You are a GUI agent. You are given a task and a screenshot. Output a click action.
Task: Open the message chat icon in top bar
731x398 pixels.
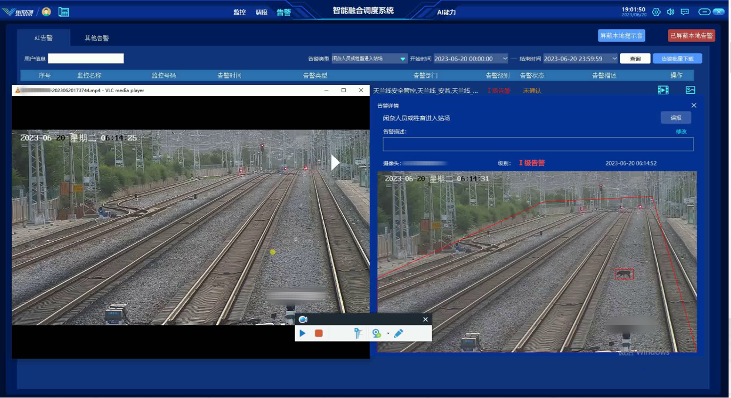[685, 12]
